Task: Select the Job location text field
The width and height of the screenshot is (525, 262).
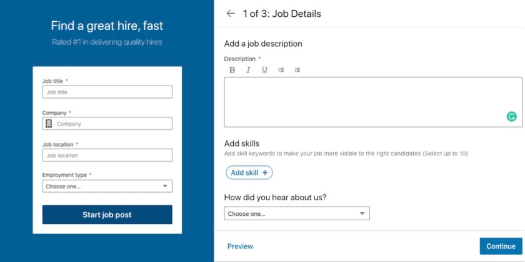Action: tap(107, 155)
